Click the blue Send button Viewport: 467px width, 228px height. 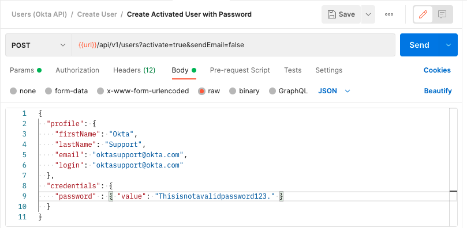(419, 45)
